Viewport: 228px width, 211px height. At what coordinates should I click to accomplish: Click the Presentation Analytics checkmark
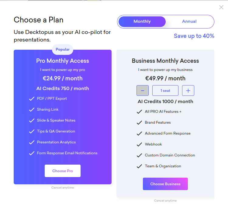(32, 142)
